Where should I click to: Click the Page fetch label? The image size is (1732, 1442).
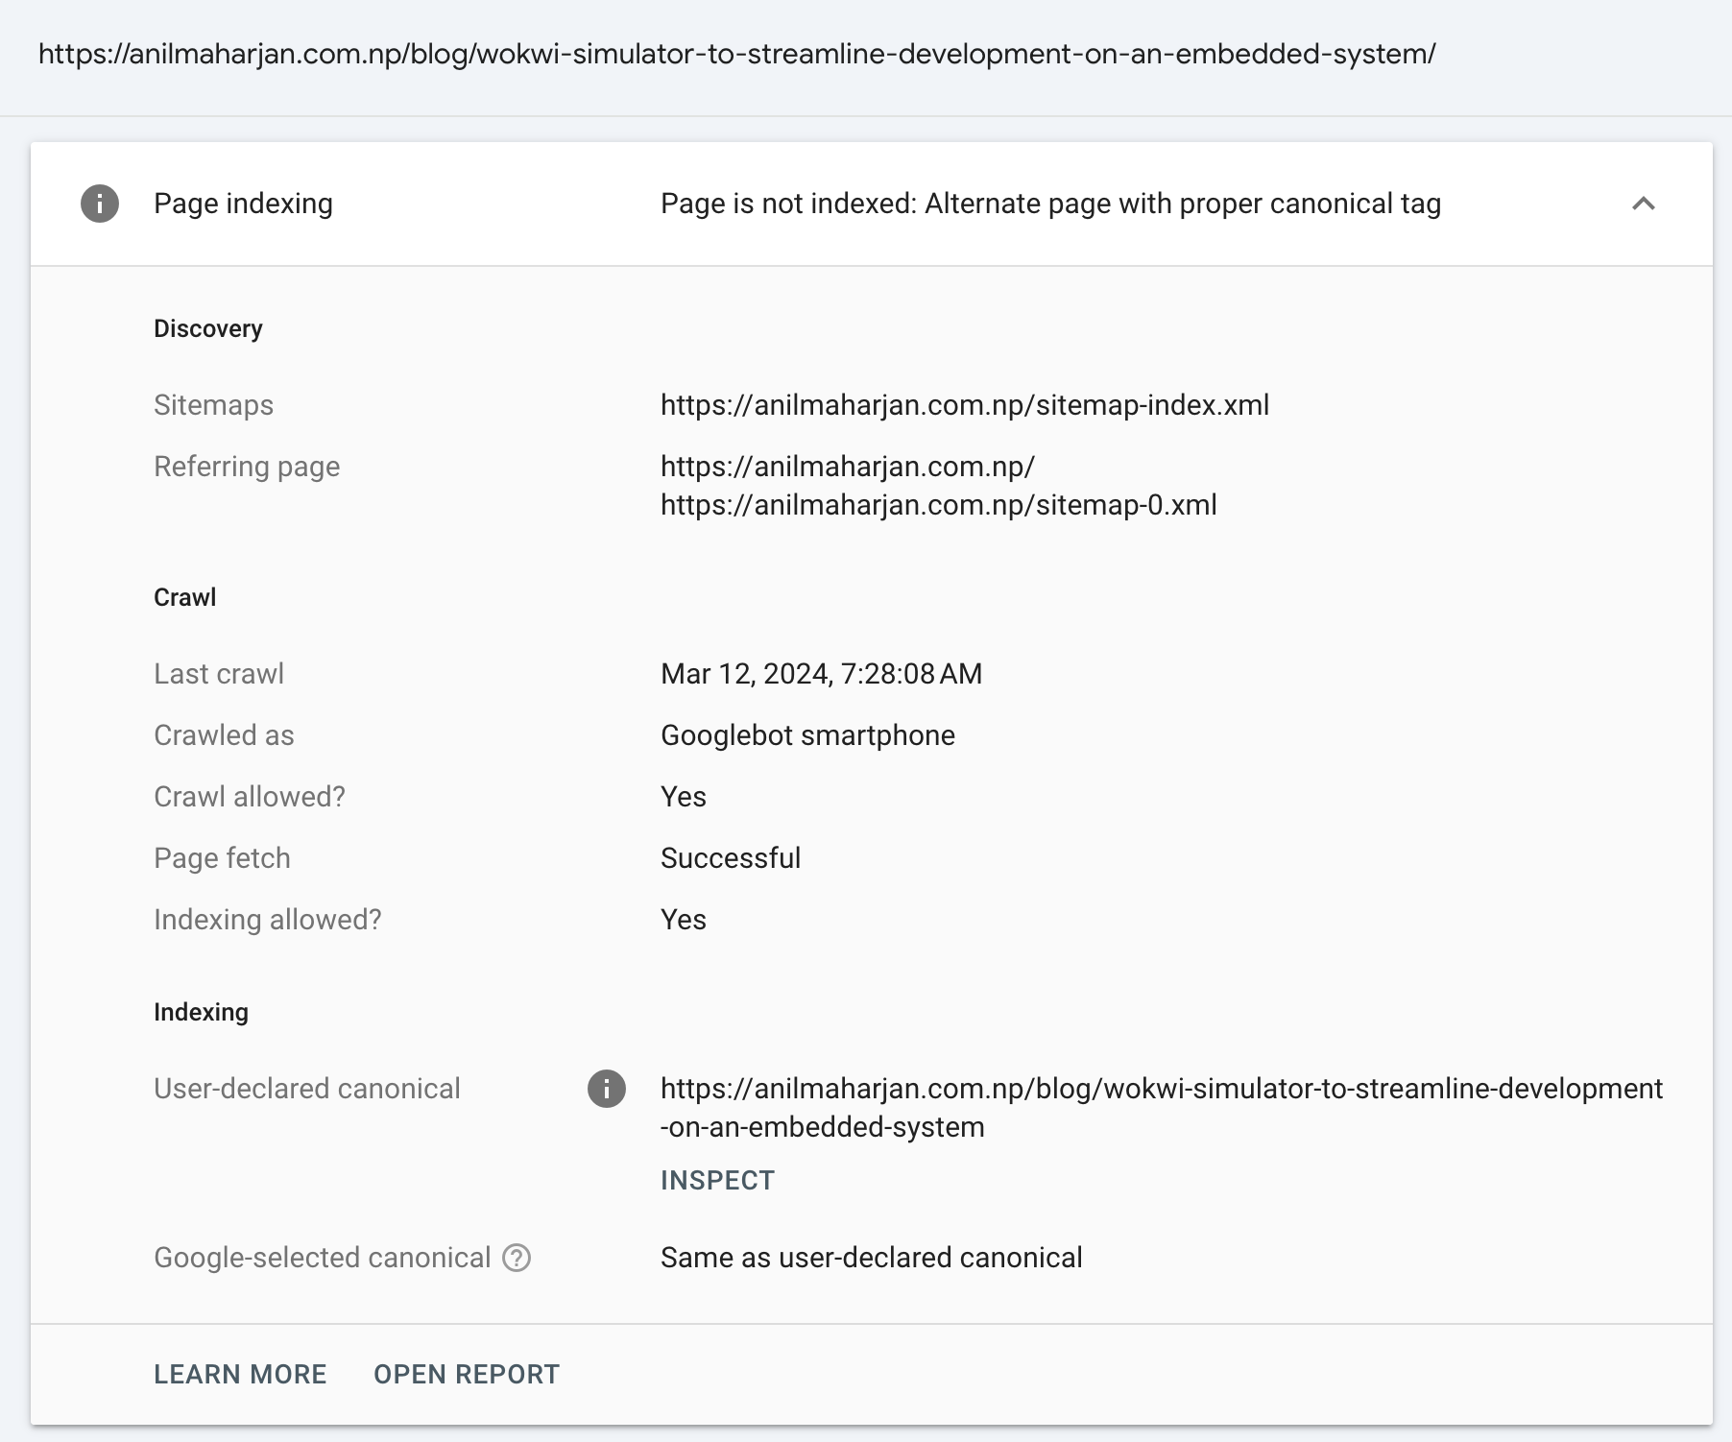[222, 858]
